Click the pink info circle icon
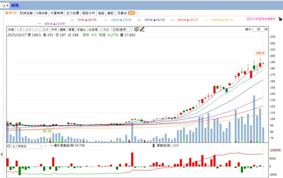Screen dimensions: 283x178 (x=248, y=19)
